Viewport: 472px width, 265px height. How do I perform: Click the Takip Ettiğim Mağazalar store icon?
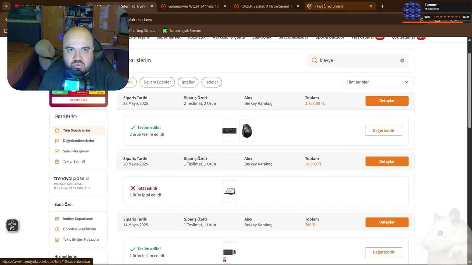(57, 240)
